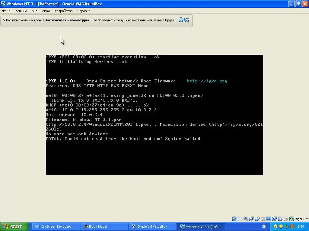This screenshot has width=309, height=231.
Task: Click the network adapters status icon
Action: [251, 219]
